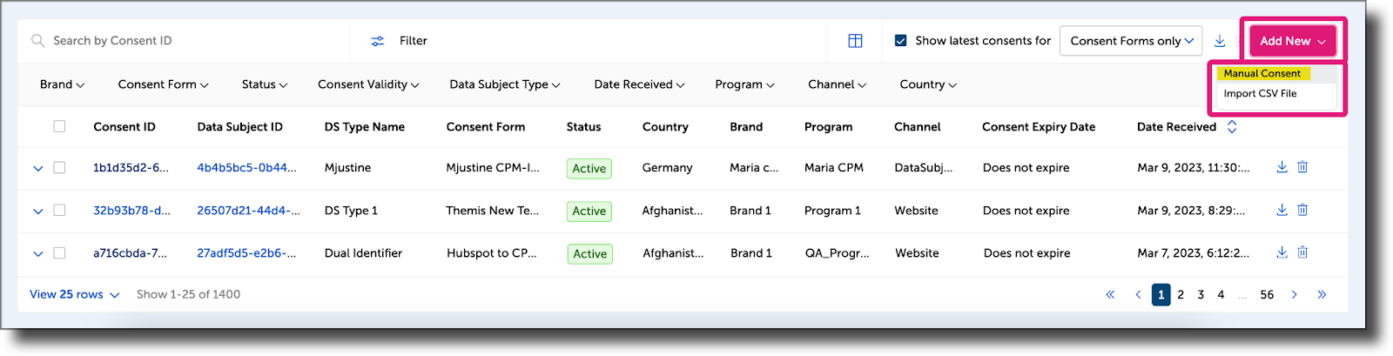Open data subject 4b4b5bc5 link

point(246,168)
